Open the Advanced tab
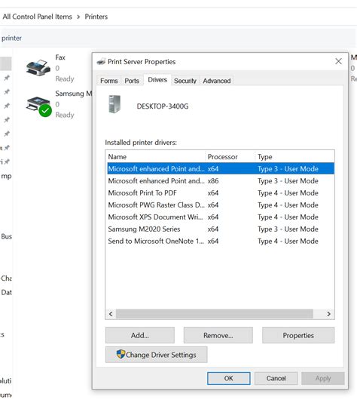 click(217, 81)
